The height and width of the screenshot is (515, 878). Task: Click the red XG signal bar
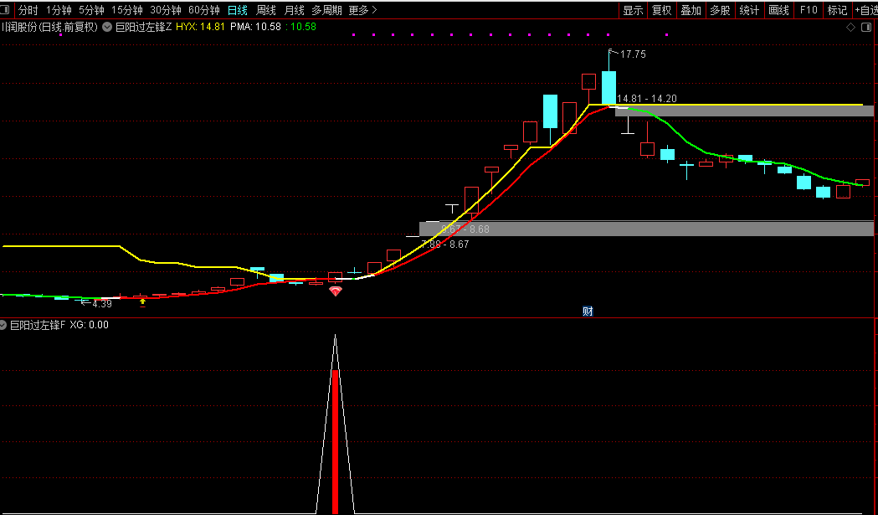point(336,441)
